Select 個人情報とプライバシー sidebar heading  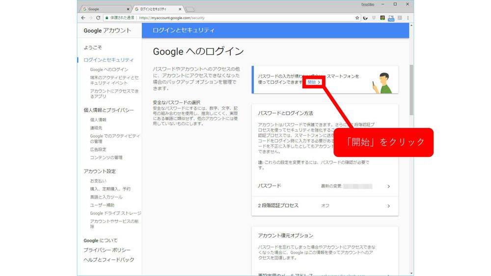click(x=109, y=110)
